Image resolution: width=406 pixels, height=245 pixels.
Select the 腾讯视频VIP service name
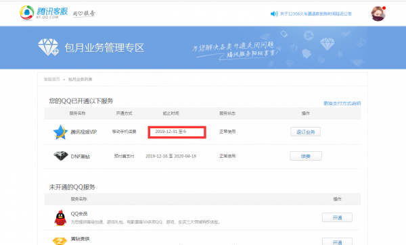point(84,132)
